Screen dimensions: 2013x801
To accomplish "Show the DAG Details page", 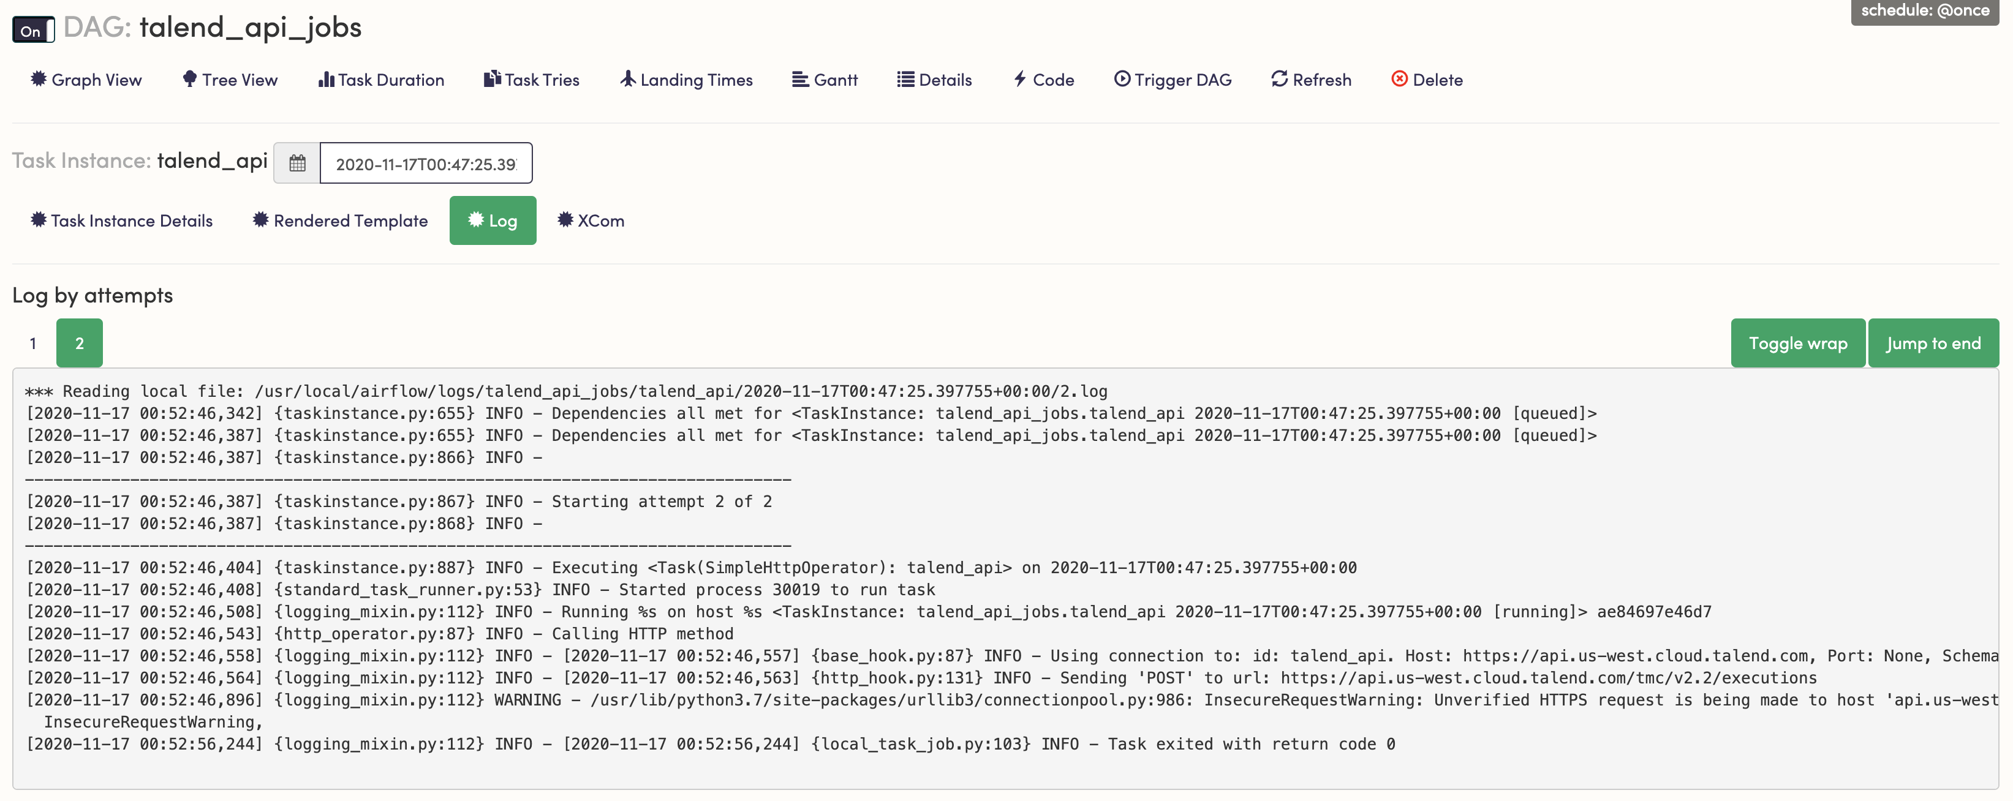I will (x=935, y=80).
